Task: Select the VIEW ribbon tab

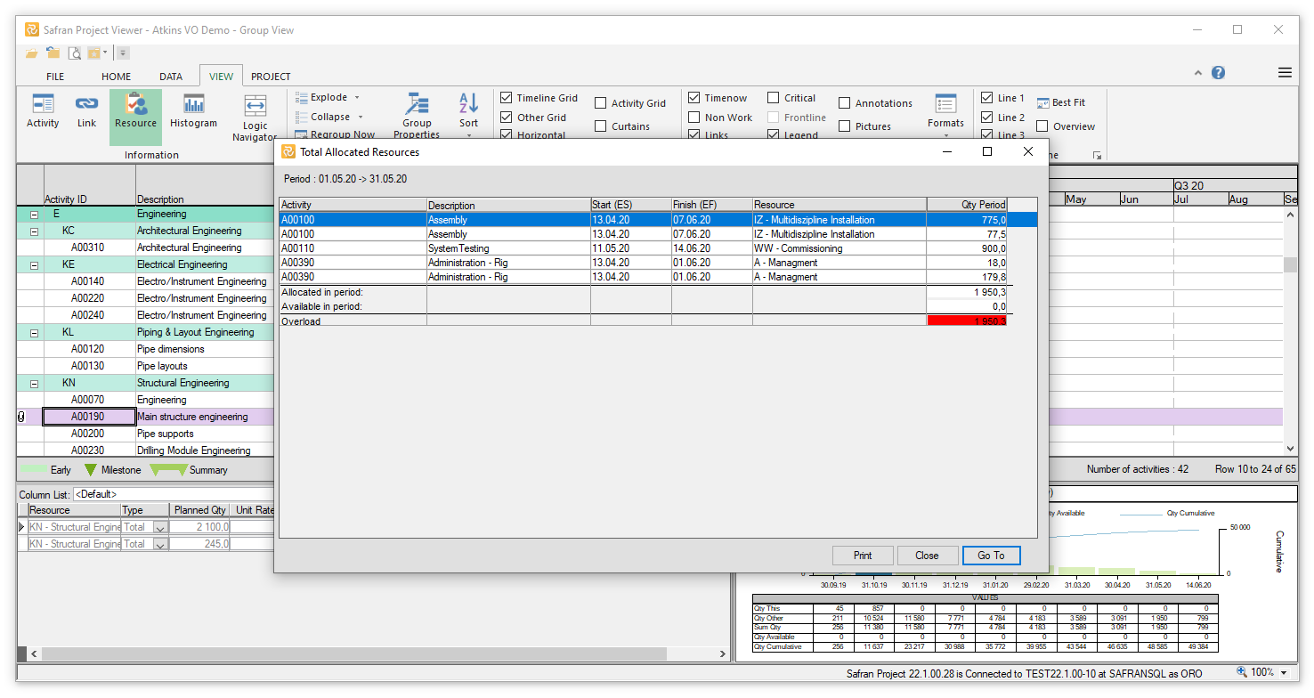Action: click(221, 77)
